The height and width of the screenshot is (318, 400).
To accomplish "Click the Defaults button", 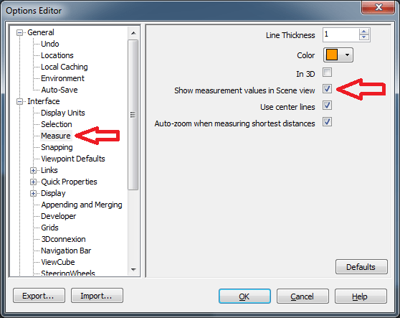I will click(361, 267).
